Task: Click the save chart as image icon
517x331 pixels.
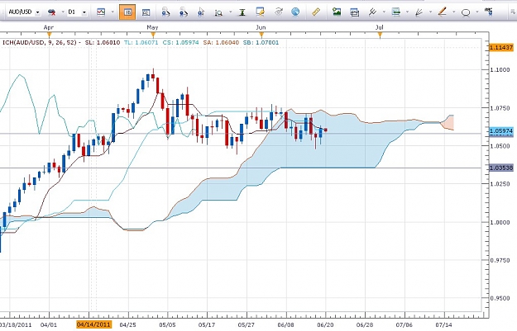Action: [x=337, y=12]
